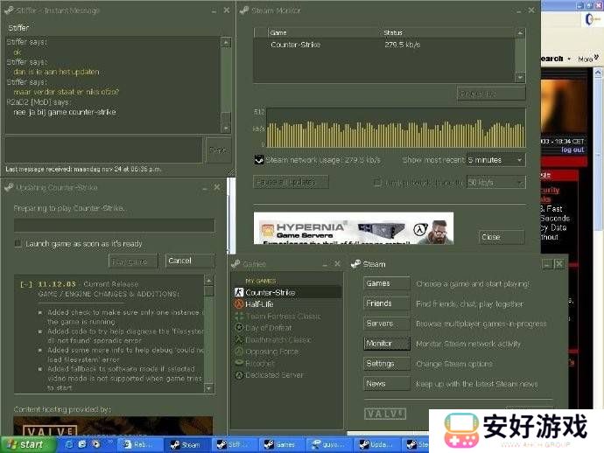This screenshot has height=453, width=604.
Task: Click the Opposing Force game icon
Action: tap(238, 352)
